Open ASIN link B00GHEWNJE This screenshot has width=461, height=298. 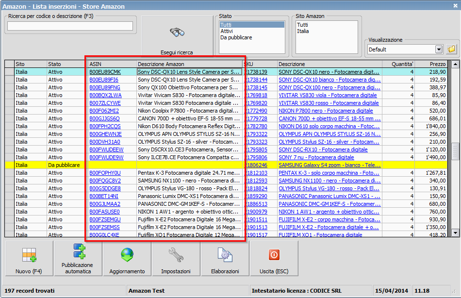coord(105,134)
